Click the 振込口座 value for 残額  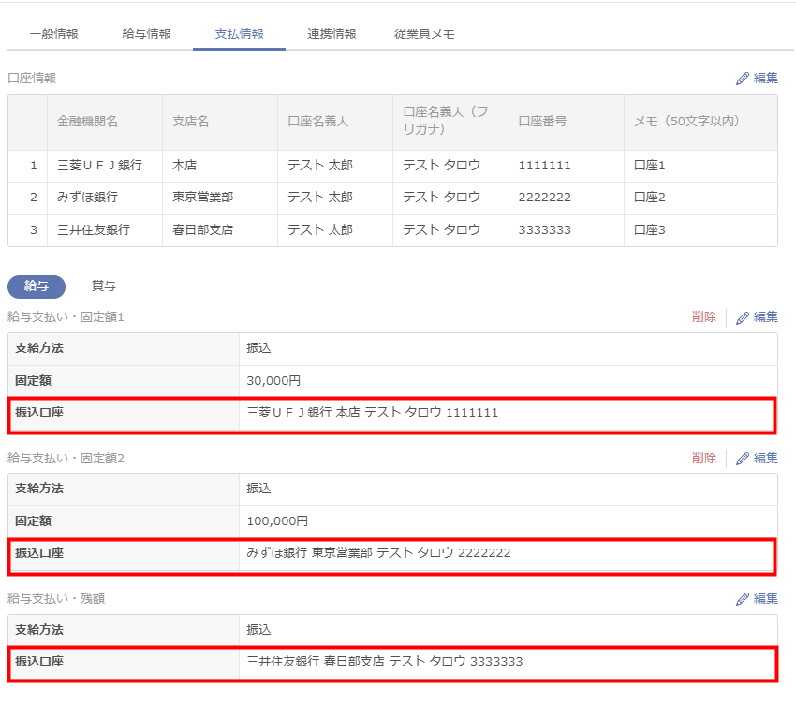tap(384, 662)
